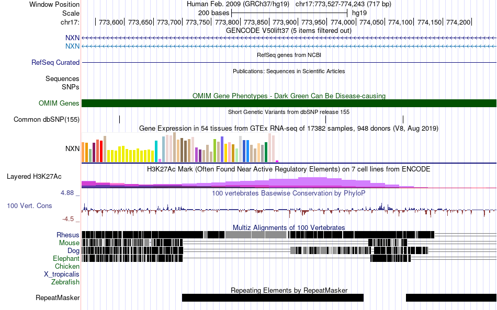The image size is (497, 310).
Task: Click the Common dbSNP(155) track label
Action: pos(46,119)
